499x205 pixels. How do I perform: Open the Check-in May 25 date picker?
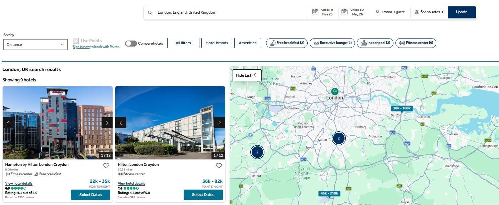[323, 12]
